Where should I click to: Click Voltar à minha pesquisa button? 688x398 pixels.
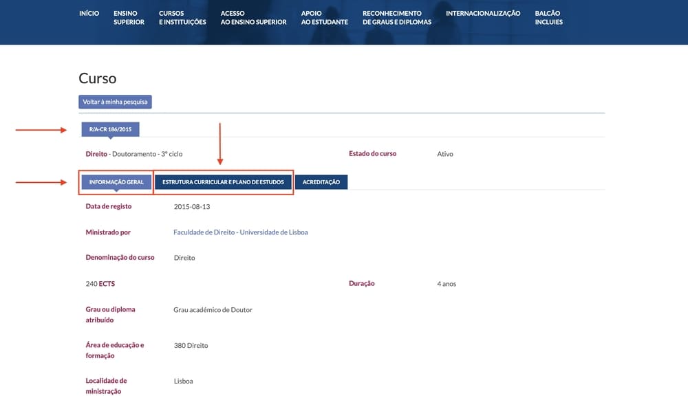click(115, 102)
